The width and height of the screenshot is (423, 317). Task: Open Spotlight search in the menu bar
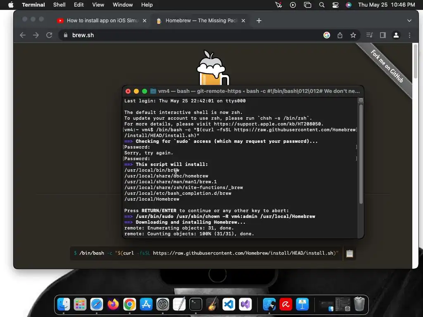pos(321,5)
